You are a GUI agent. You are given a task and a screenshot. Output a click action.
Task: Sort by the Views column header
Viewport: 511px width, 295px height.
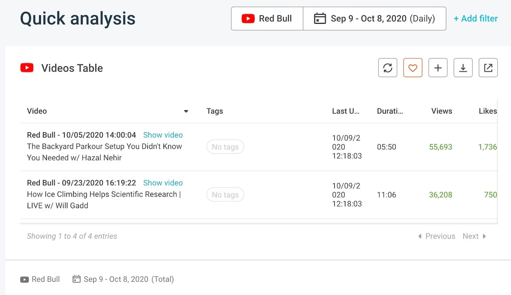point(442,111)
